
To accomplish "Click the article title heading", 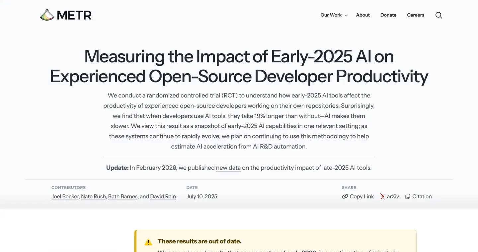I will [239, 66].
